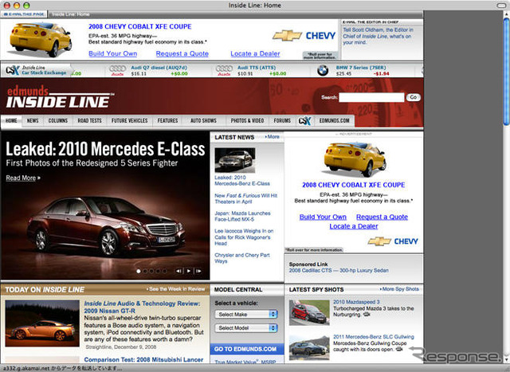This screenshot has width=510, height=372.
Task: Click the Chevy logo in the side advertisement
Action: pos(393,241)
